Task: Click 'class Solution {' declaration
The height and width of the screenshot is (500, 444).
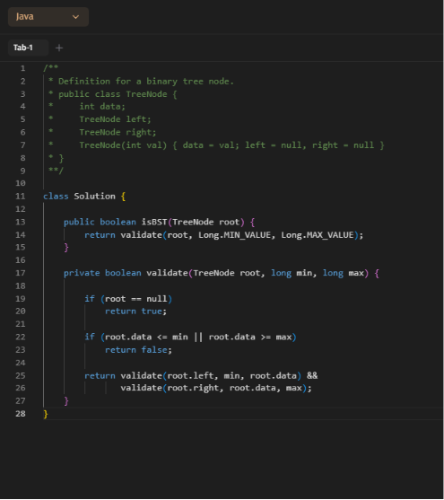Action: pos(84,196)
